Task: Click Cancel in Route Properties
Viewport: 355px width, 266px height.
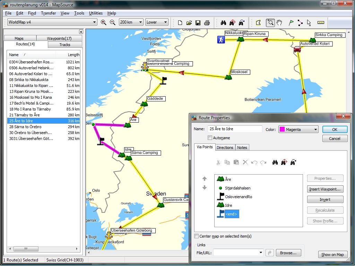Action: pyautogui.click(x=335, y=139)
